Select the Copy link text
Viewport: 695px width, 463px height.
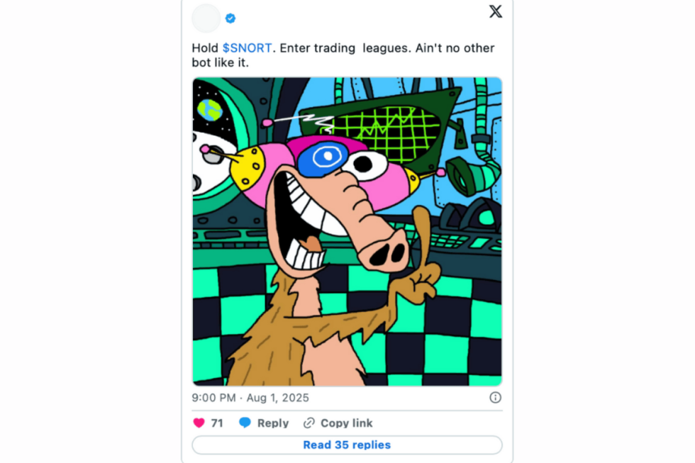point(346,423)
